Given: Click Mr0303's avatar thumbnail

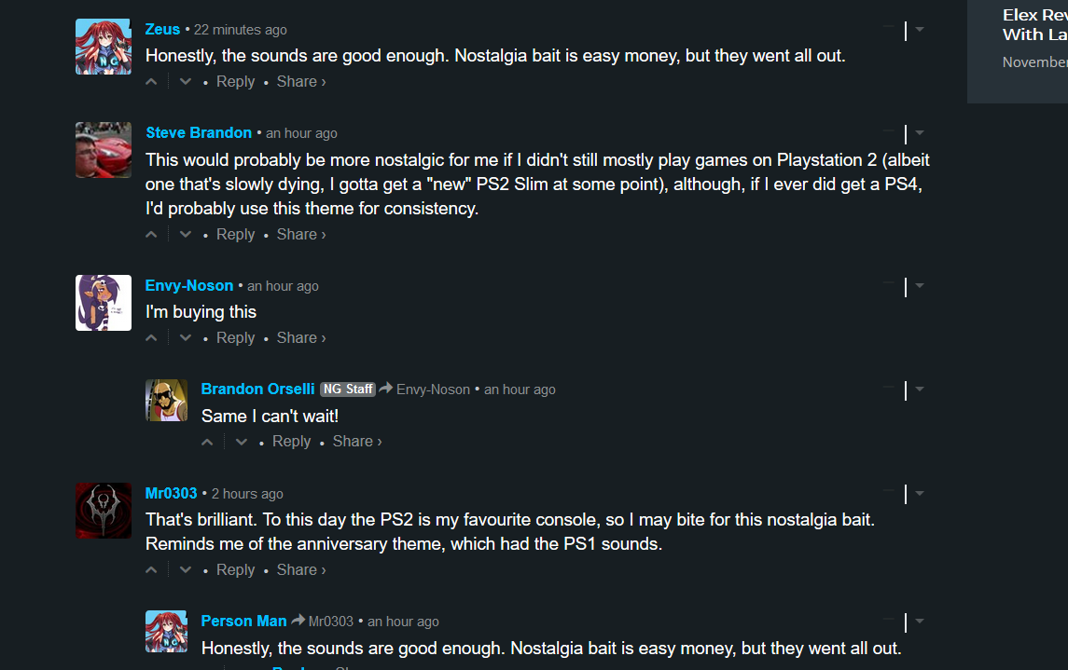Looking at the screenshot, I should tap(104, 510).
